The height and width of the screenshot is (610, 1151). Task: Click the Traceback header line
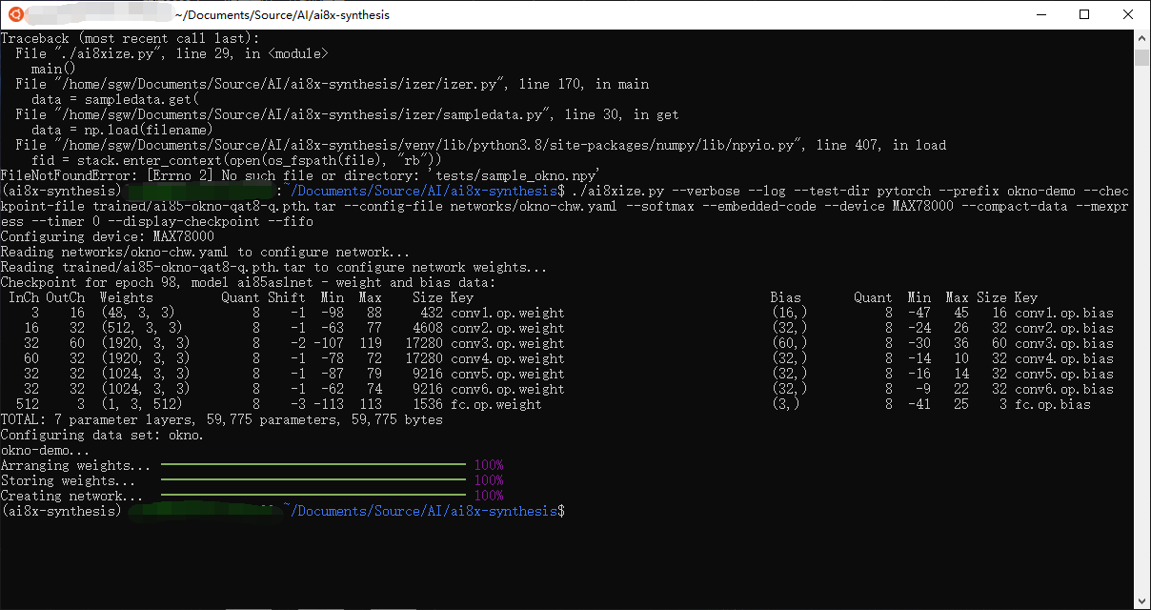click(x=130, y=38)
